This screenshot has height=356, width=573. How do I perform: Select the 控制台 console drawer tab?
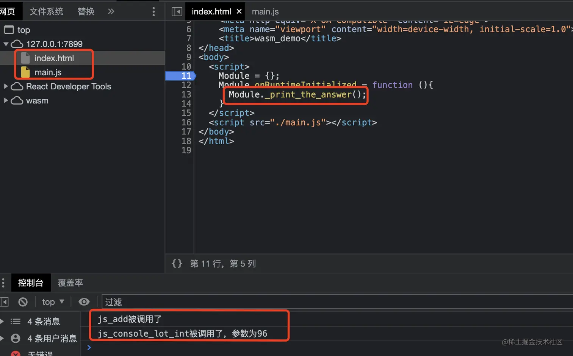(31, 283)
